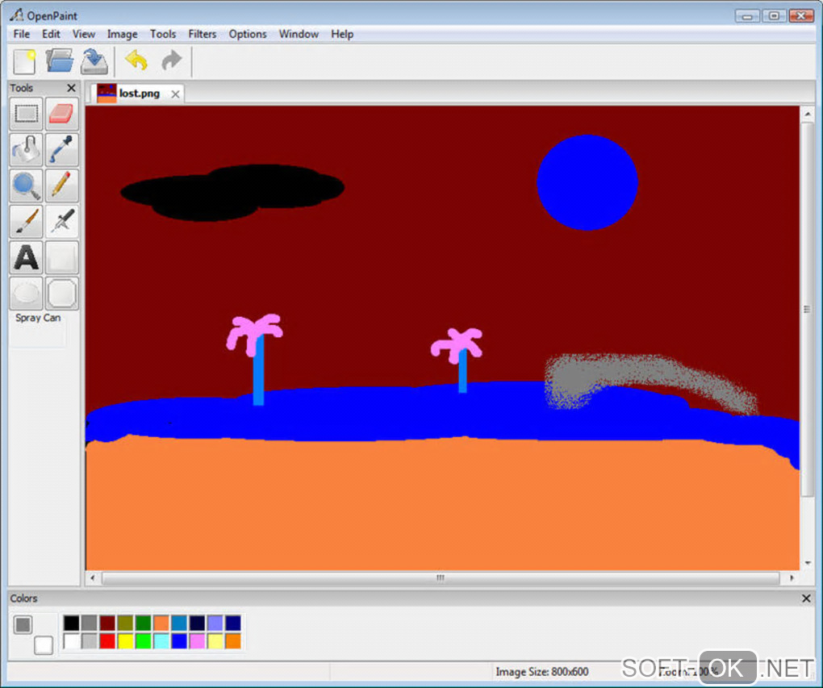Image resolution: width=823 pixels, height=688 pixels.
Task: Undo the last action (yellow arrow)
Action: (136, 60)
